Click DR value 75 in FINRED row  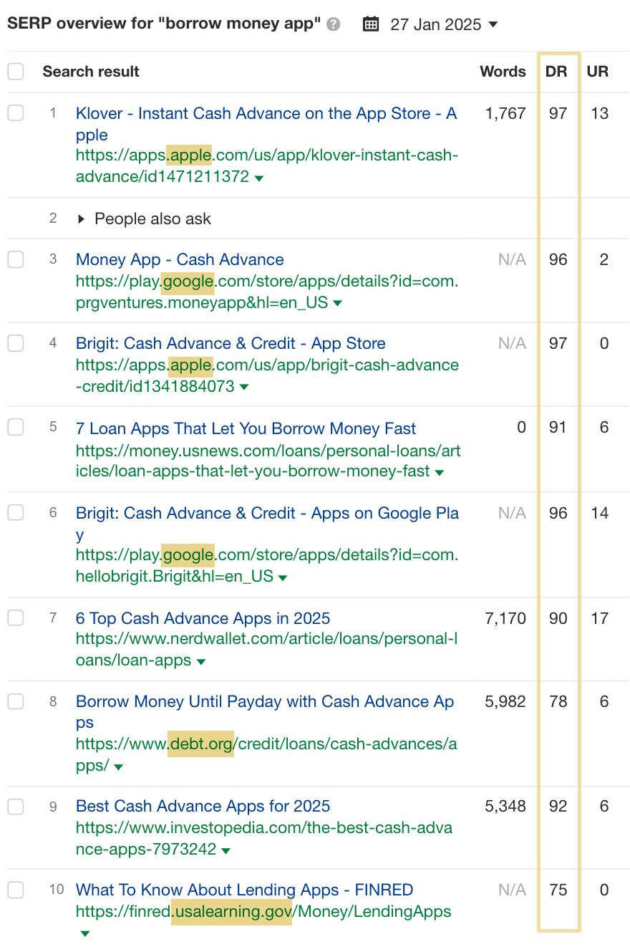(x=558, y=890)
